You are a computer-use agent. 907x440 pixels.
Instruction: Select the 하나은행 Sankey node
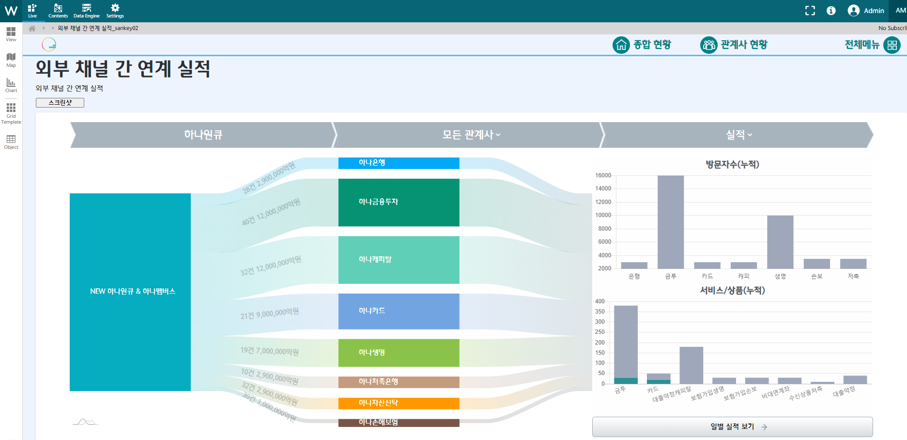[399, 163]
